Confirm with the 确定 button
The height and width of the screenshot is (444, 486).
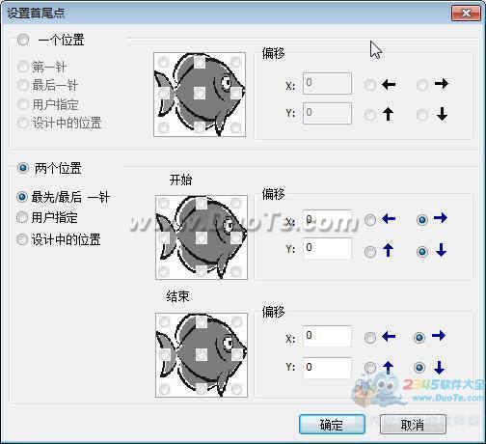332,425
